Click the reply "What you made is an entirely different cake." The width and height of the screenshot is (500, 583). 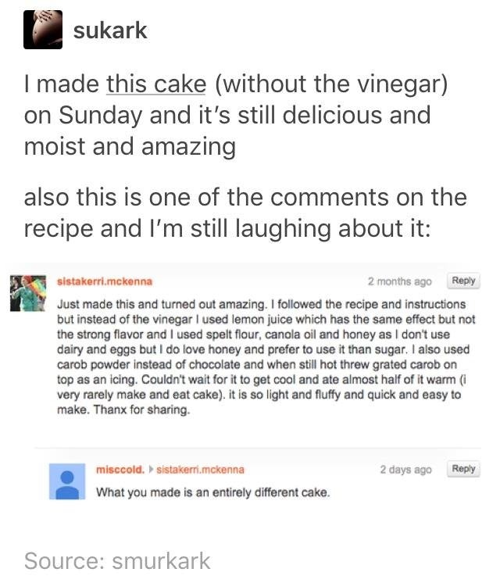click(x=212, y=492)
